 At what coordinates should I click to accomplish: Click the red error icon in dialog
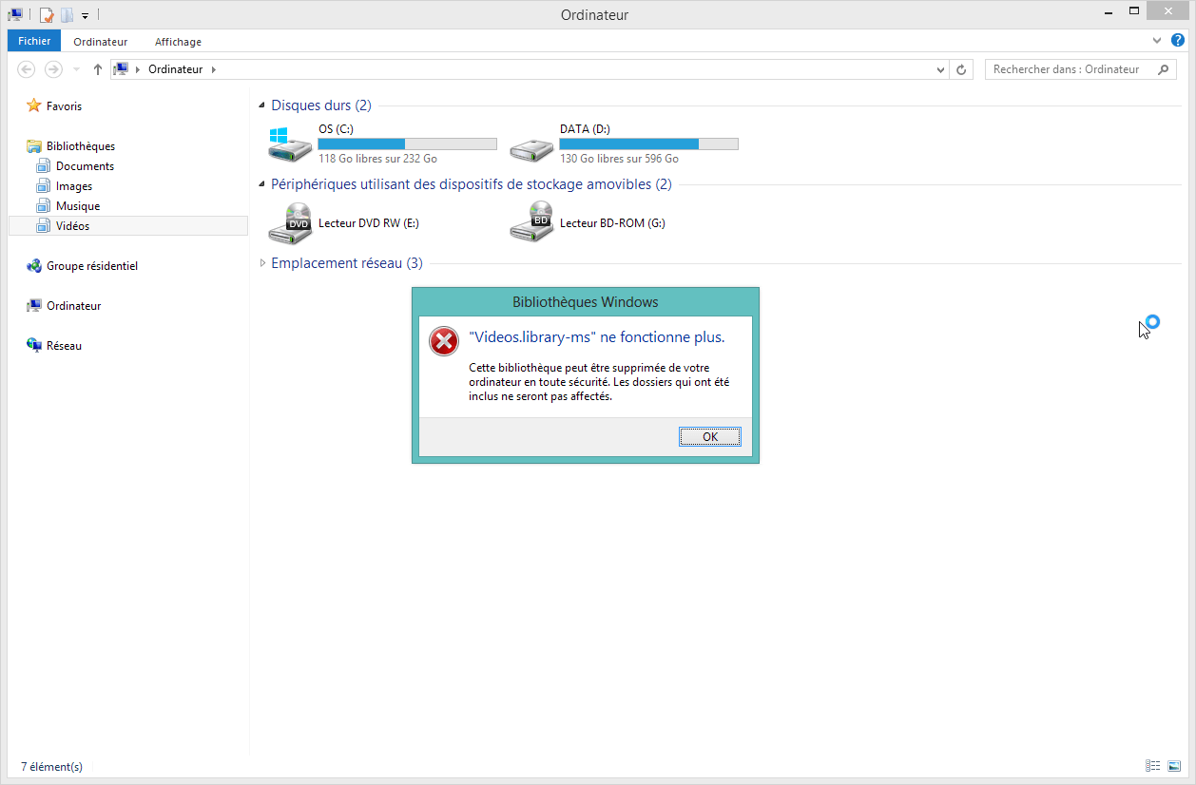click(444, 341)
